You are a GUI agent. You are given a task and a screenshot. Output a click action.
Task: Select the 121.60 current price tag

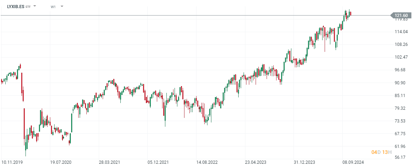[x=401, y=15]
